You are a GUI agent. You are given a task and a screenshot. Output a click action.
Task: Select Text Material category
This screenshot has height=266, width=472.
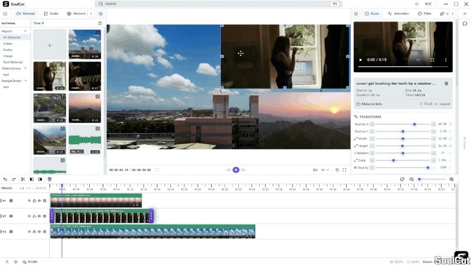pyautogui.click(x=12, y=62)
